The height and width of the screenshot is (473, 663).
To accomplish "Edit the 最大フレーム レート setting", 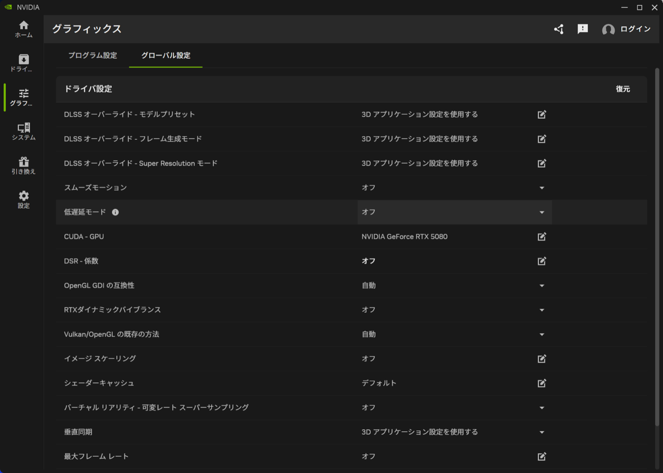I will click(542, 457).
